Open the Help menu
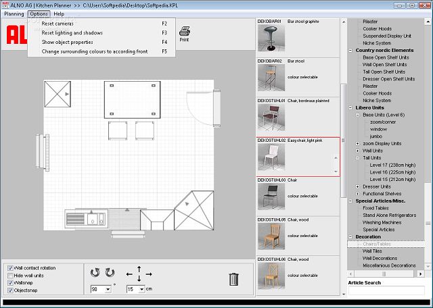This screenshot has width=433, height=308. tap(59, 14)
